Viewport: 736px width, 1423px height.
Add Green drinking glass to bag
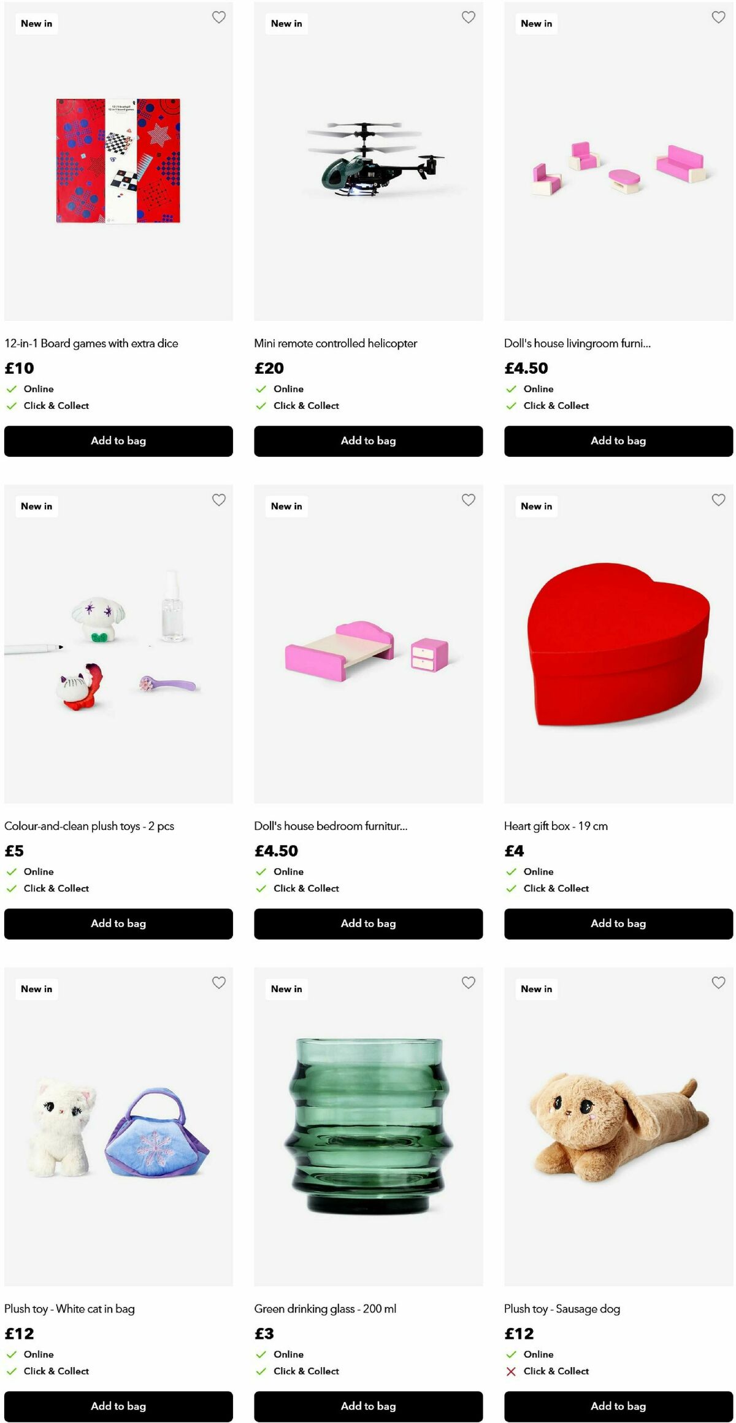click(368, 1406)
